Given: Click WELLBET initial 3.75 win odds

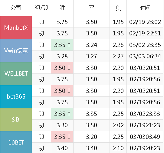Looking at the screenshot, I should tap(62, 80).
